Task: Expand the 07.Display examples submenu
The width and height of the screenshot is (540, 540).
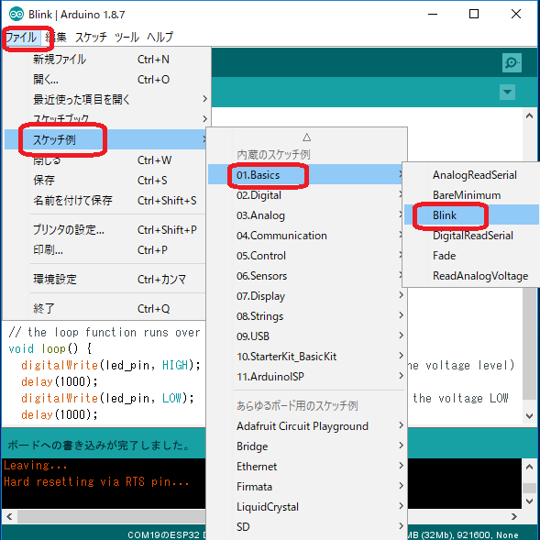Action: (306, 296)
